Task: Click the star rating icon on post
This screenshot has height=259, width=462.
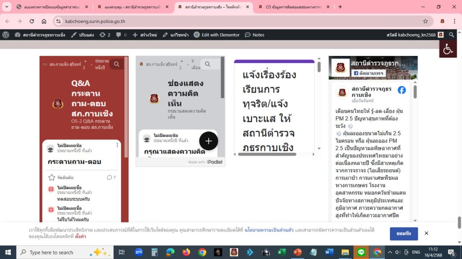Action: coord(51,178)
